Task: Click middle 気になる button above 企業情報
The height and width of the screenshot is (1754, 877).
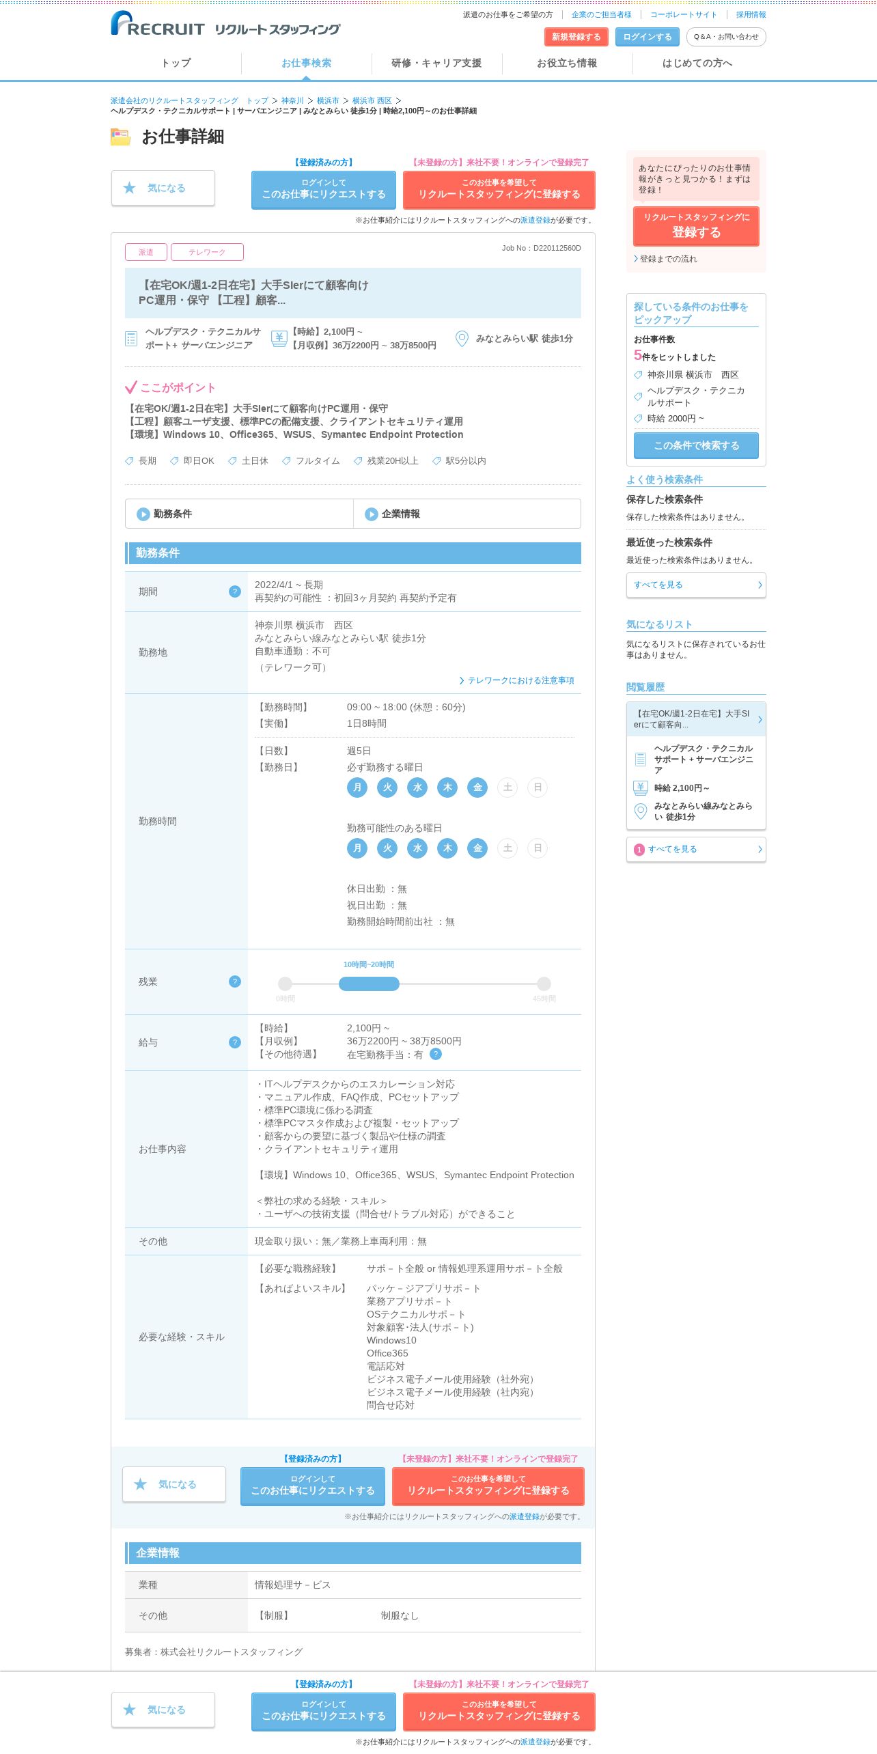Action: click(x=174, y=1484)
